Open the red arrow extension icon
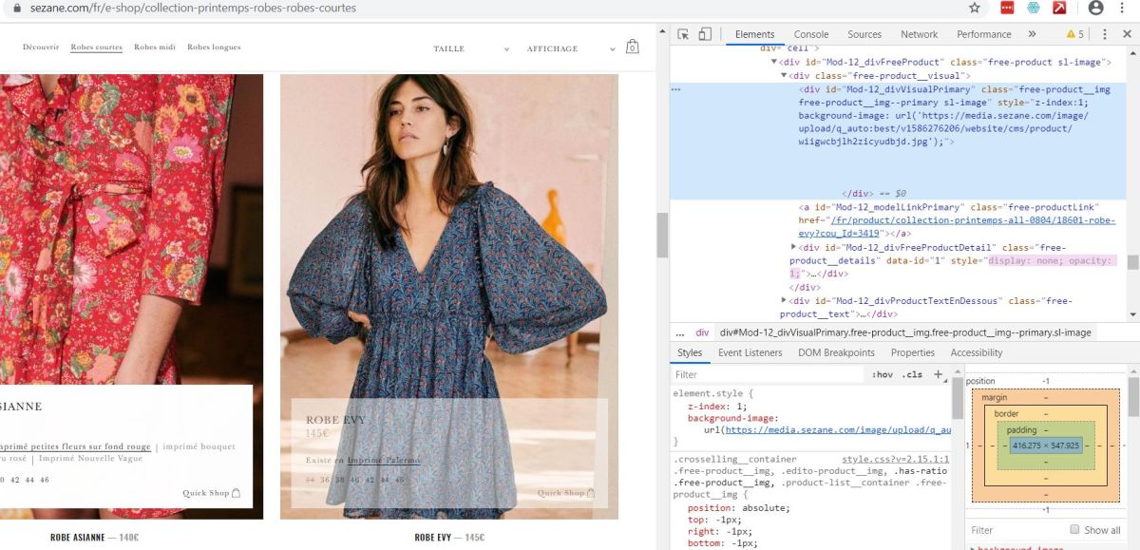 coord(1058,8)
